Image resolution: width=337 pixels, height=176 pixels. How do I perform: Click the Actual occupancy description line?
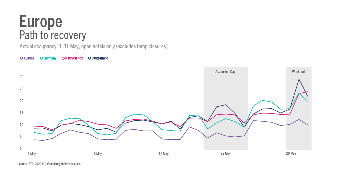[x=94, y=46]
